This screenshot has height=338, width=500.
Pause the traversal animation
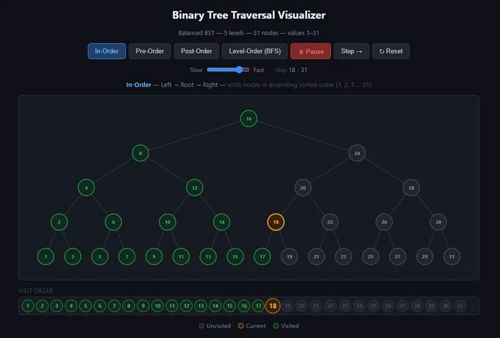click(x=310, y=51)
